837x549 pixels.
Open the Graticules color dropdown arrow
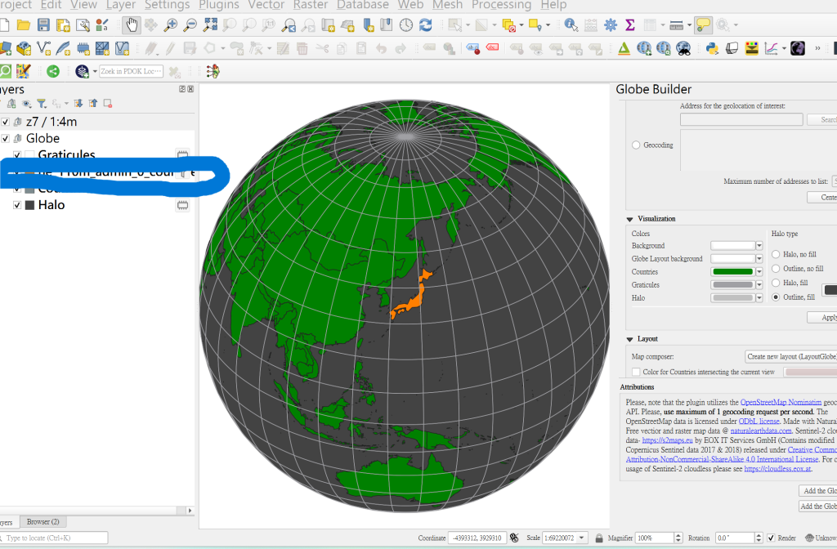pyautogui.click(x=759, y=285)
